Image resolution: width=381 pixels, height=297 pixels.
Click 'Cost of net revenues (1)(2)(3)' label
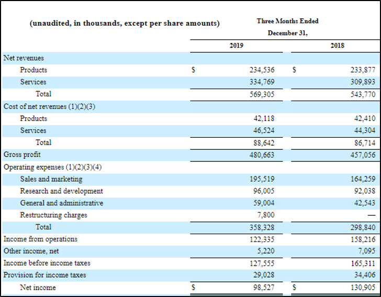(49, 106)
